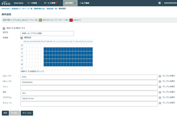Viewport: 177px width, 125px height.
Task: Uncheck the 簡易設定 checkbox
Action: pos(22,38)
